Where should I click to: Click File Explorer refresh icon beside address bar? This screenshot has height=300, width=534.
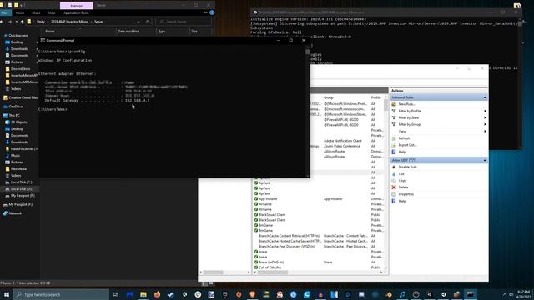click(x=148, y=22)
